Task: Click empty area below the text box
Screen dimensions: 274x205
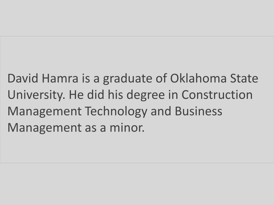Action: point(137,184)
